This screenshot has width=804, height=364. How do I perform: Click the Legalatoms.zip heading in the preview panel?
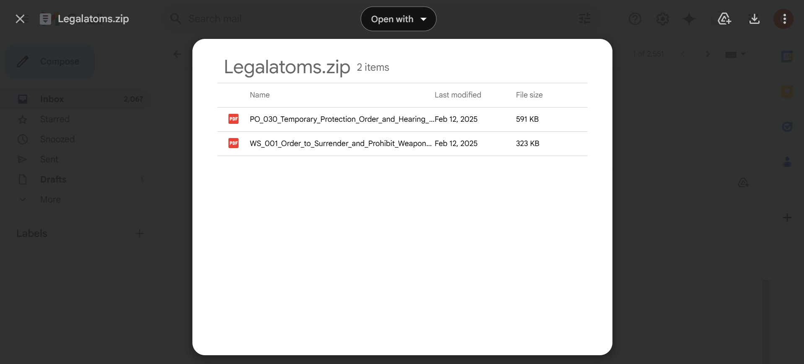click(287, 67)
